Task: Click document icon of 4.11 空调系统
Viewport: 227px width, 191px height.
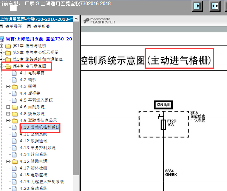Action: [14, 134]
